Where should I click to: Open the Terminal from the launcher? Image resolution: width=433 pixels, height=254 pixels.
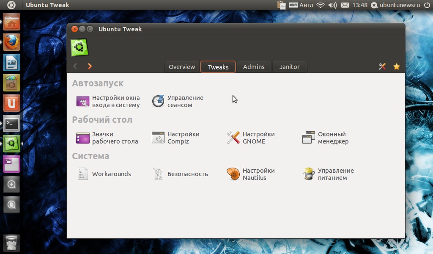coord(11,123)
